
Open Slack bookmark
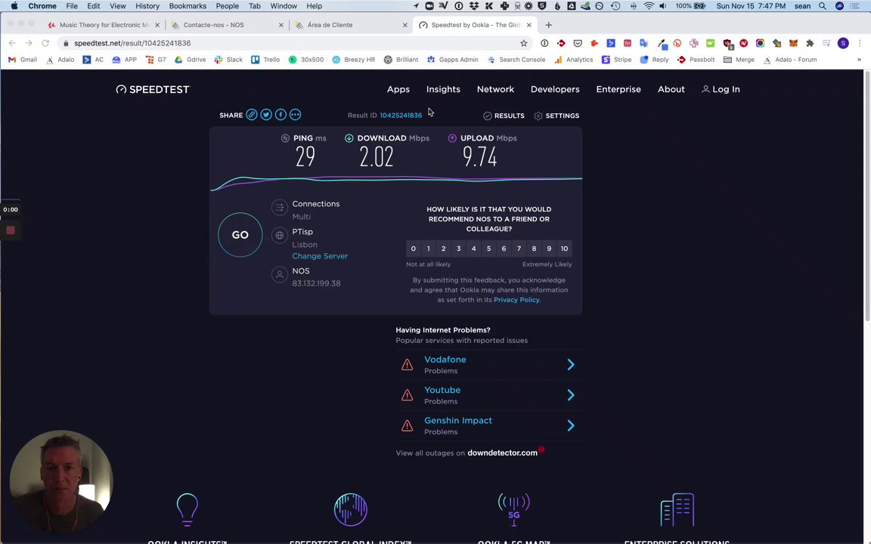228,60
